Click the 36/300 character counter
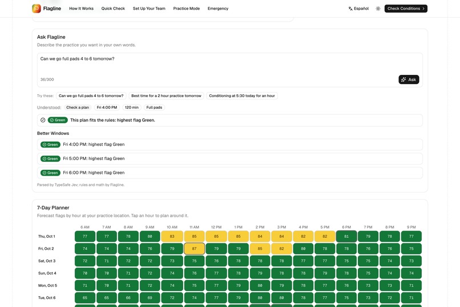 47,79
